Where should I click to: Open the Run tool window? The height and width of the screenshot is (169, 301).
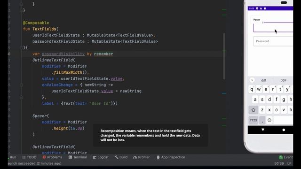click(12, 157)
